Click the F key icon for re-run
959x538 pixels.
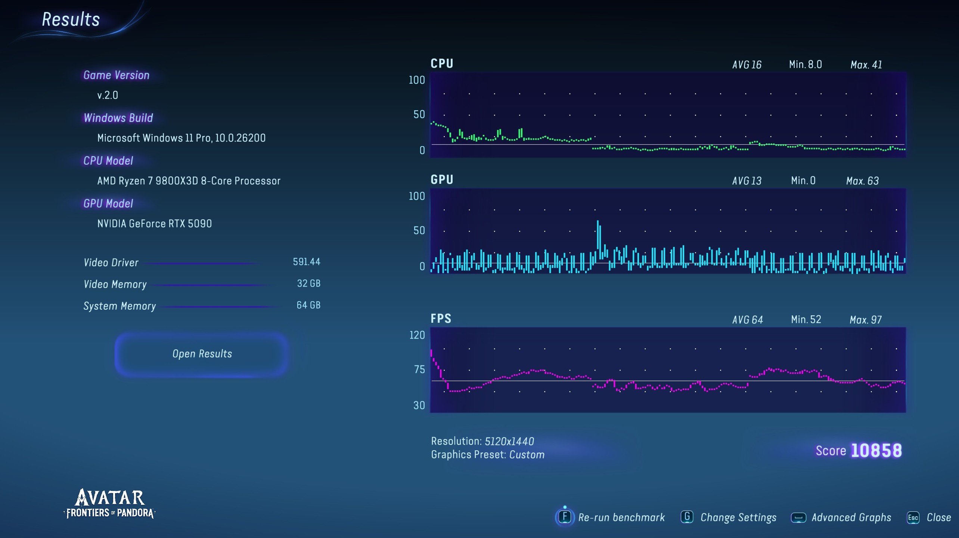[x=564, y=517]
